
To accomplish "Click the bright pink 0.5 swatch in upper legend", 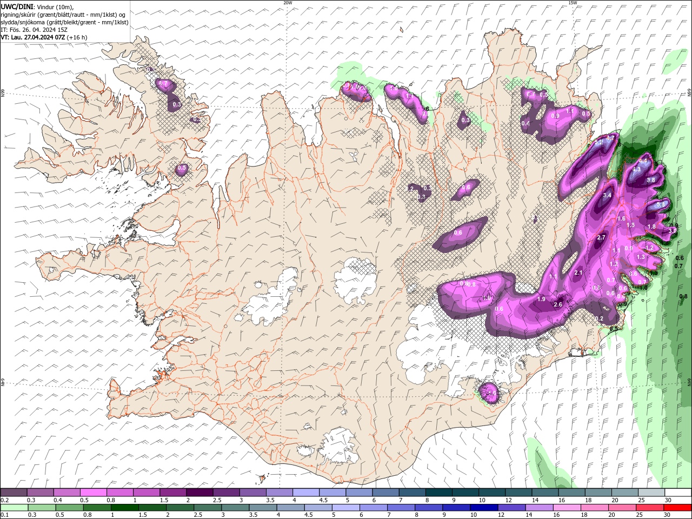I will pyautogui.click(x=93, y=493).
